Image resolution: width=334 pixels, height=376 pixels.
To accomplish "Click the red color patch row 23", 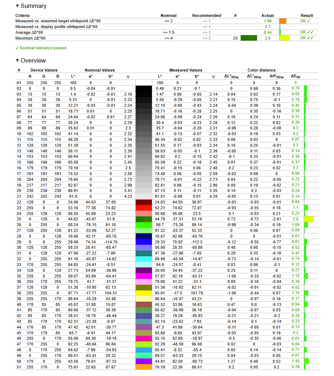I will click(x=144, y=208).
